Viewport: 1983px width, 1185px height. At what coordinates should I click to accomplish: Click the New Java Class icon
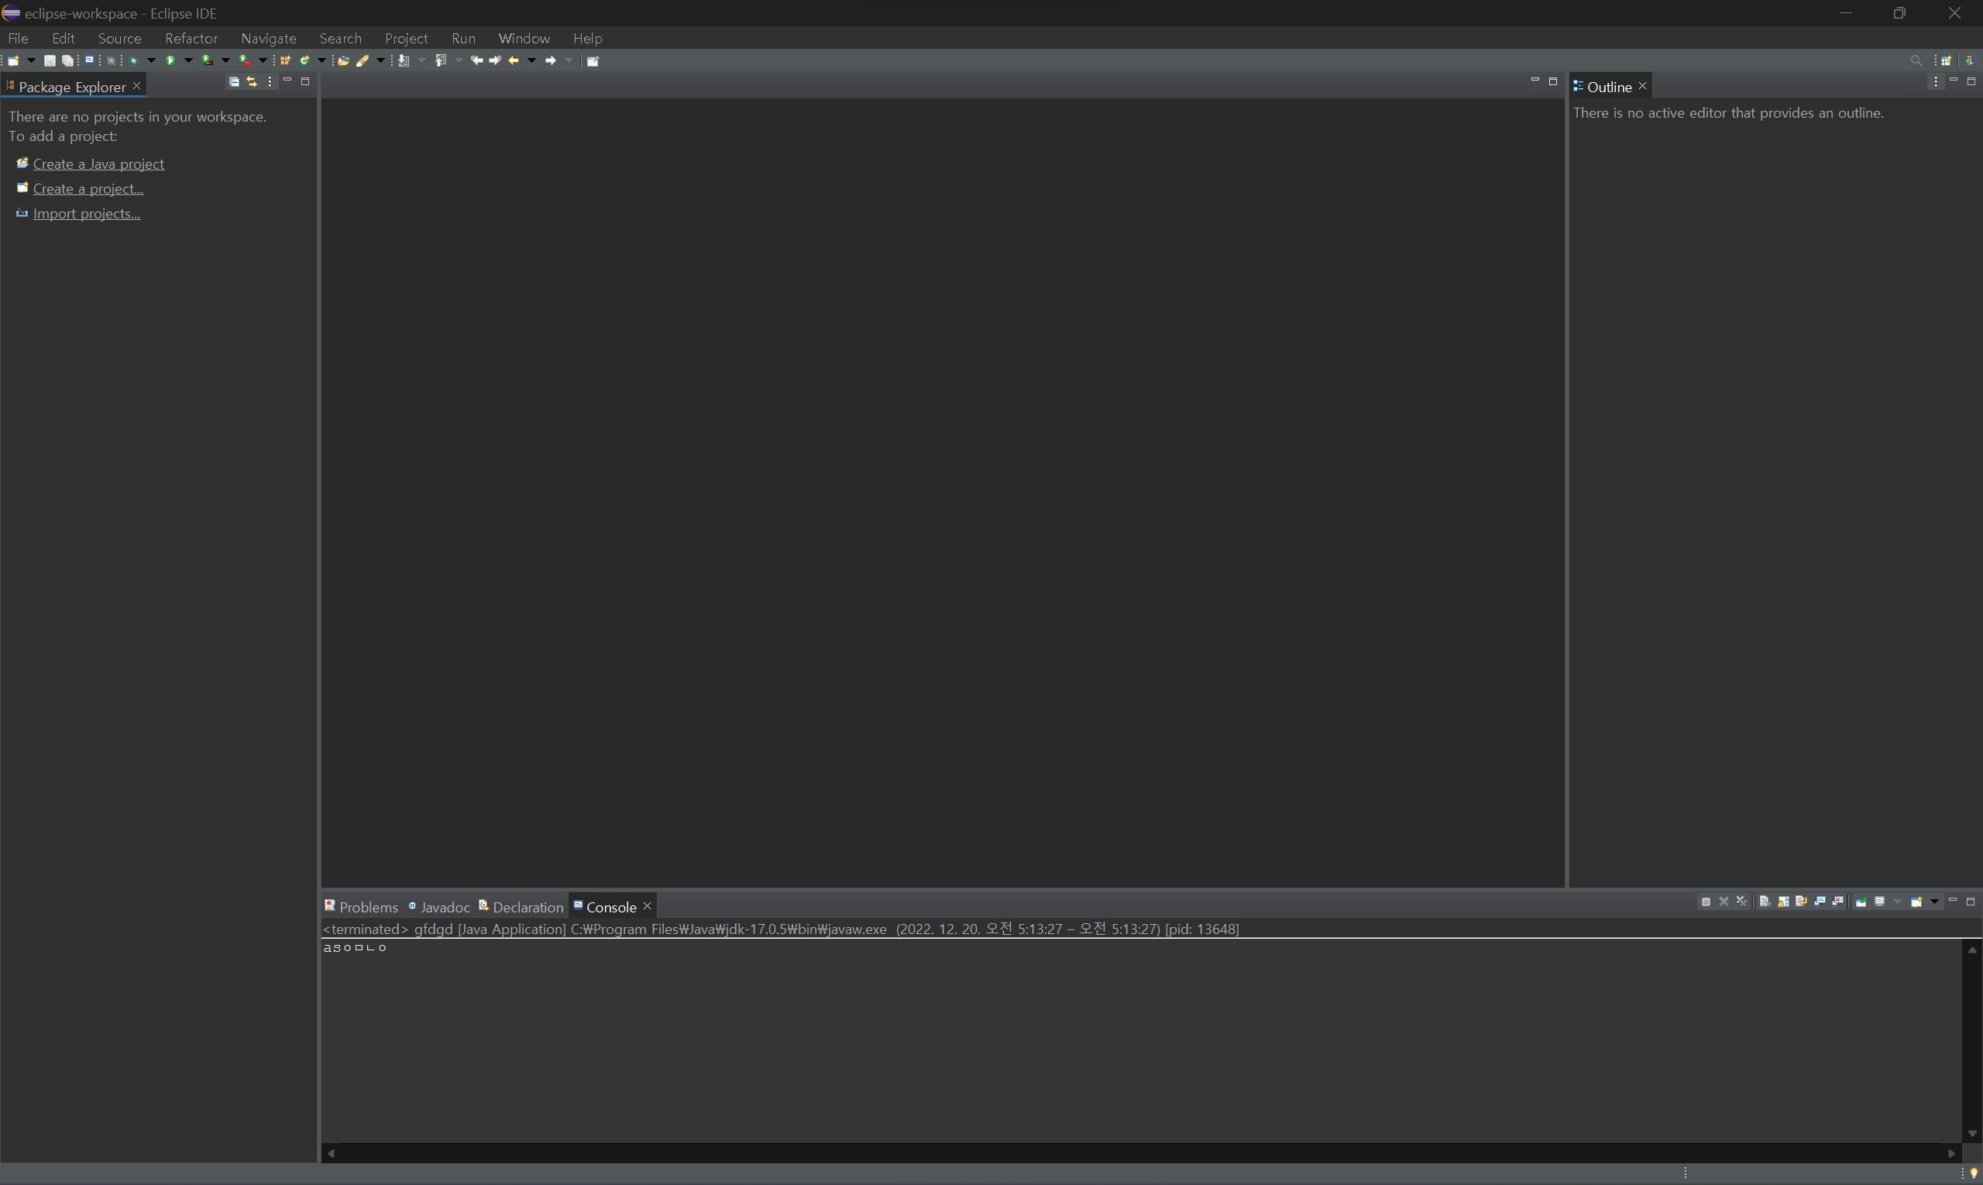tap(304, 60)
